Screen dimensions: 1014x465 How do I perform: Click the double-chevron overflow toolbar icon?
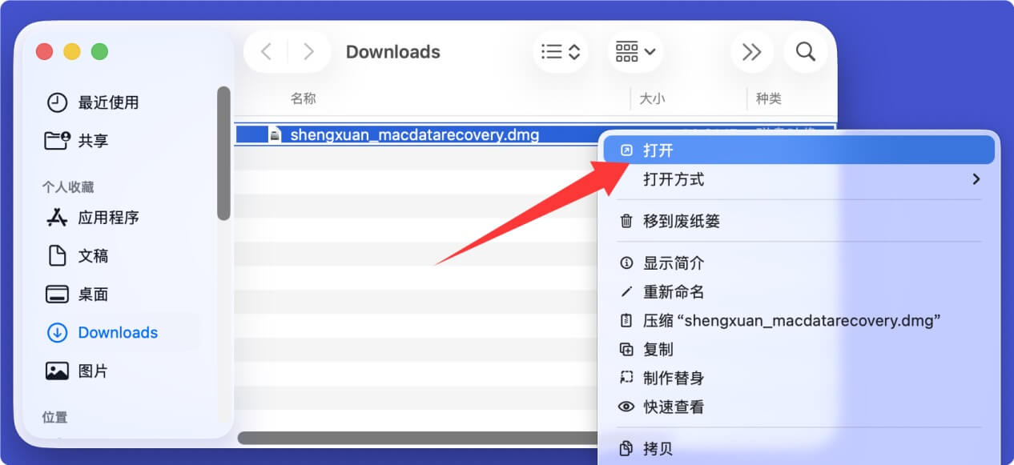click(751, 51)
